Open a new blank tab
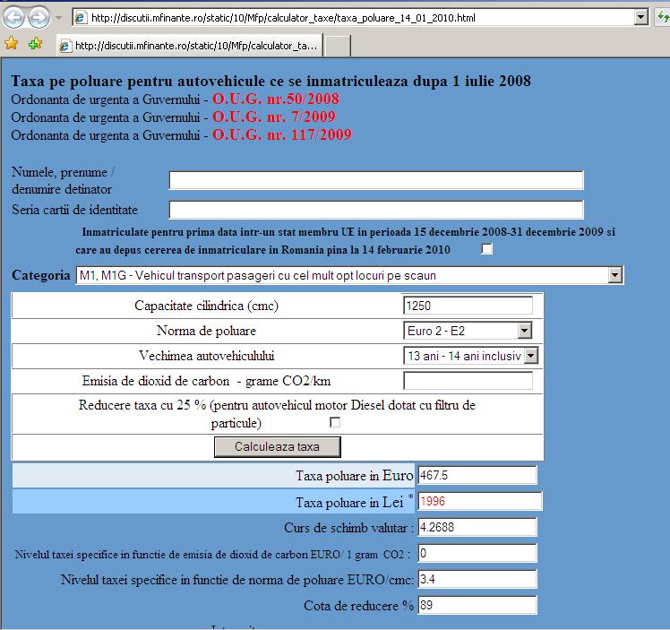Image resolution: width=670 pixels, height=630 pixels. (336, 46)
